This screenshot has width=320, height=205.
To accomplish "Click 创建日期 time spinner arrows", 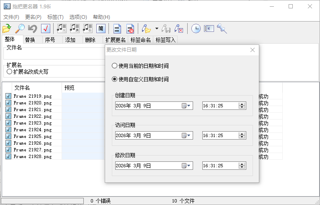I will pyautogui.click(x=242, y=106).
